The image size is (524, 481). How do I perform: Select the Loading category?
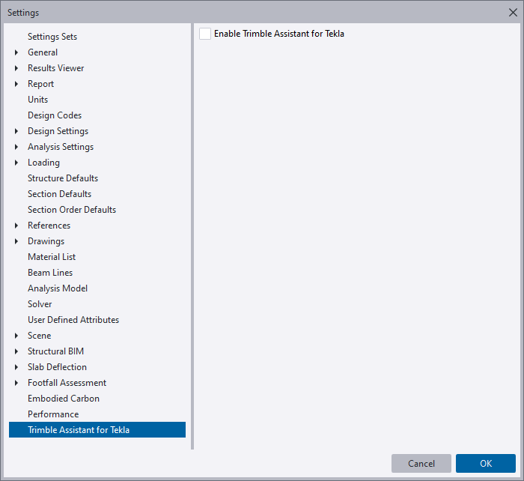43,163
